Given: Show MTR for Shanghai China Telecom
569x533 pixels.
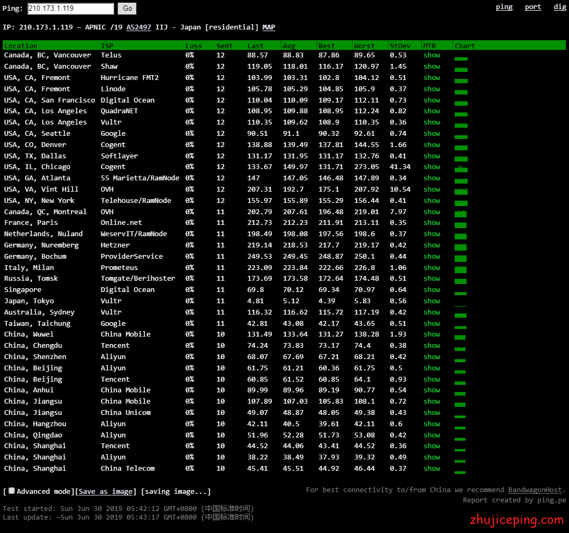Looking at the screenshot, I should [x=432, y=469].
